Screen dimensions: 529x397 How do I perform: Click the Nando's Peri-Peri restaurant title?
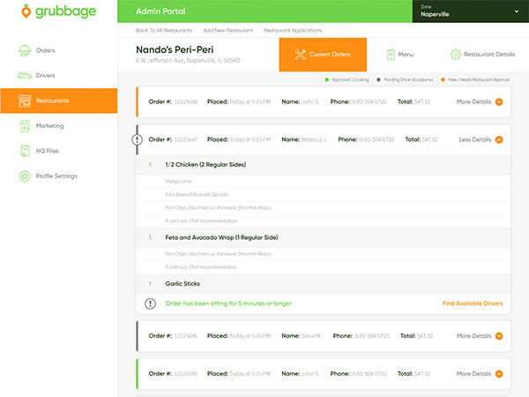tap(175, 49)
